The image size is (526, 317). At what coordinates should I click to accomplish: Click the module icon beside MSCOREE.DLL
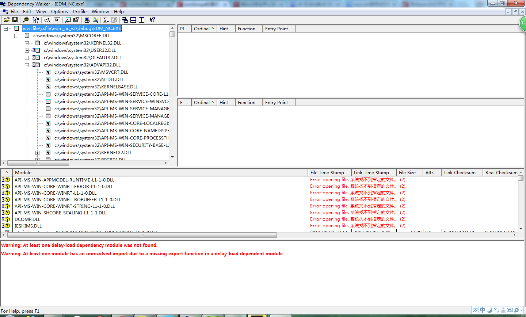[x=27, y=36]
